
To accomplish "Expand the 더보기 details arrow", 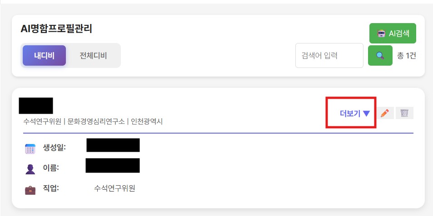I will 366,114.
